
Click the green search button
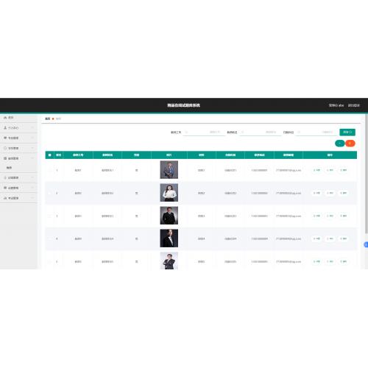pos(347,132)
